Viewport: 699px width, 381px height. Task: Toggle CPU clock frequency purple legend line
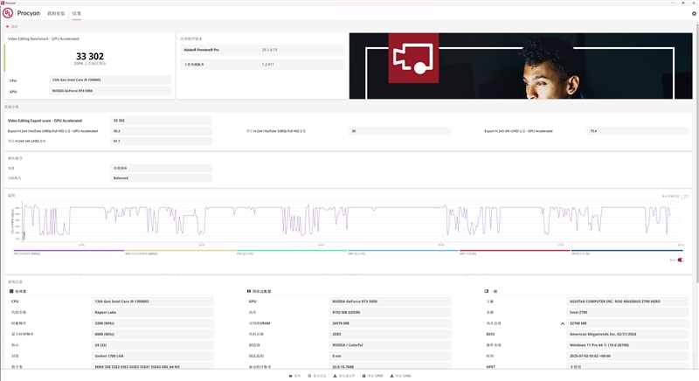click(x=69, y=251)
